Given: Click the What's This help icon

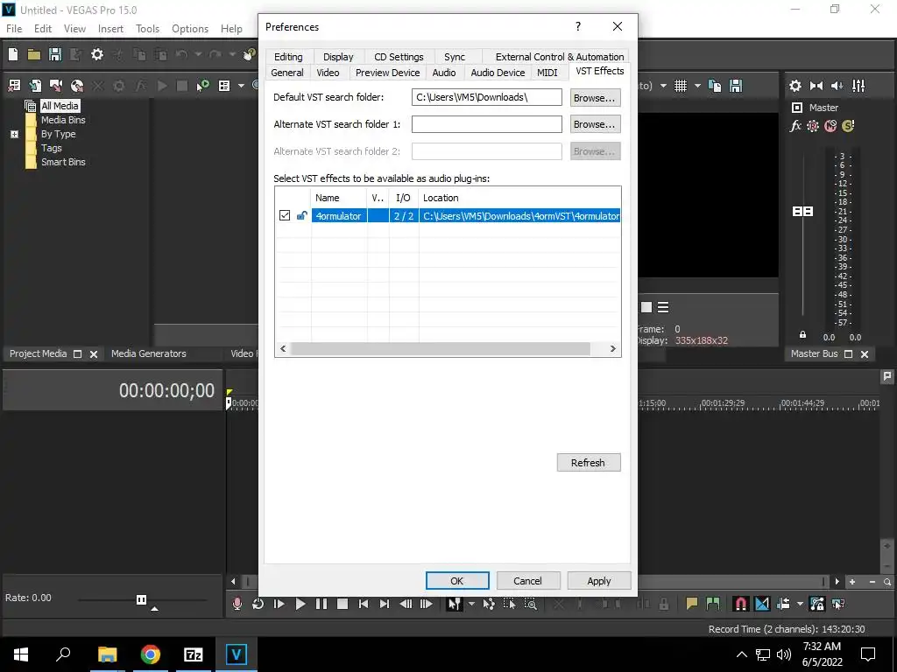Looking at the screenshot, I should 249,54.
